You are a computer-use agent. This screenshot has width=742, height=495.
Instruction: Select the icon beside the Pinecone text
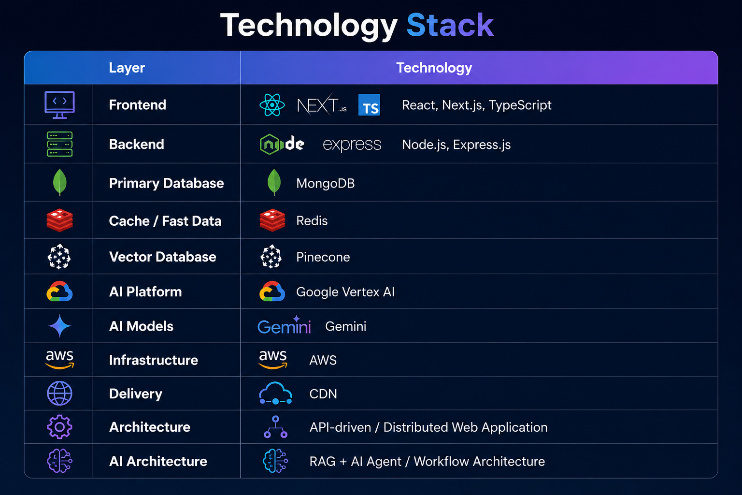[x=271, y=257]
